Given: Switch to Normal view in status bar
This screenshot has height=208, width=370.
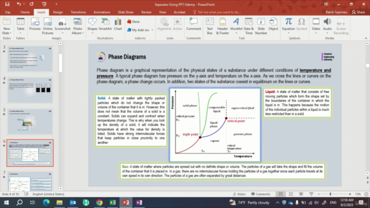Looking at the screenshot, I should click(x=280, y=194).
